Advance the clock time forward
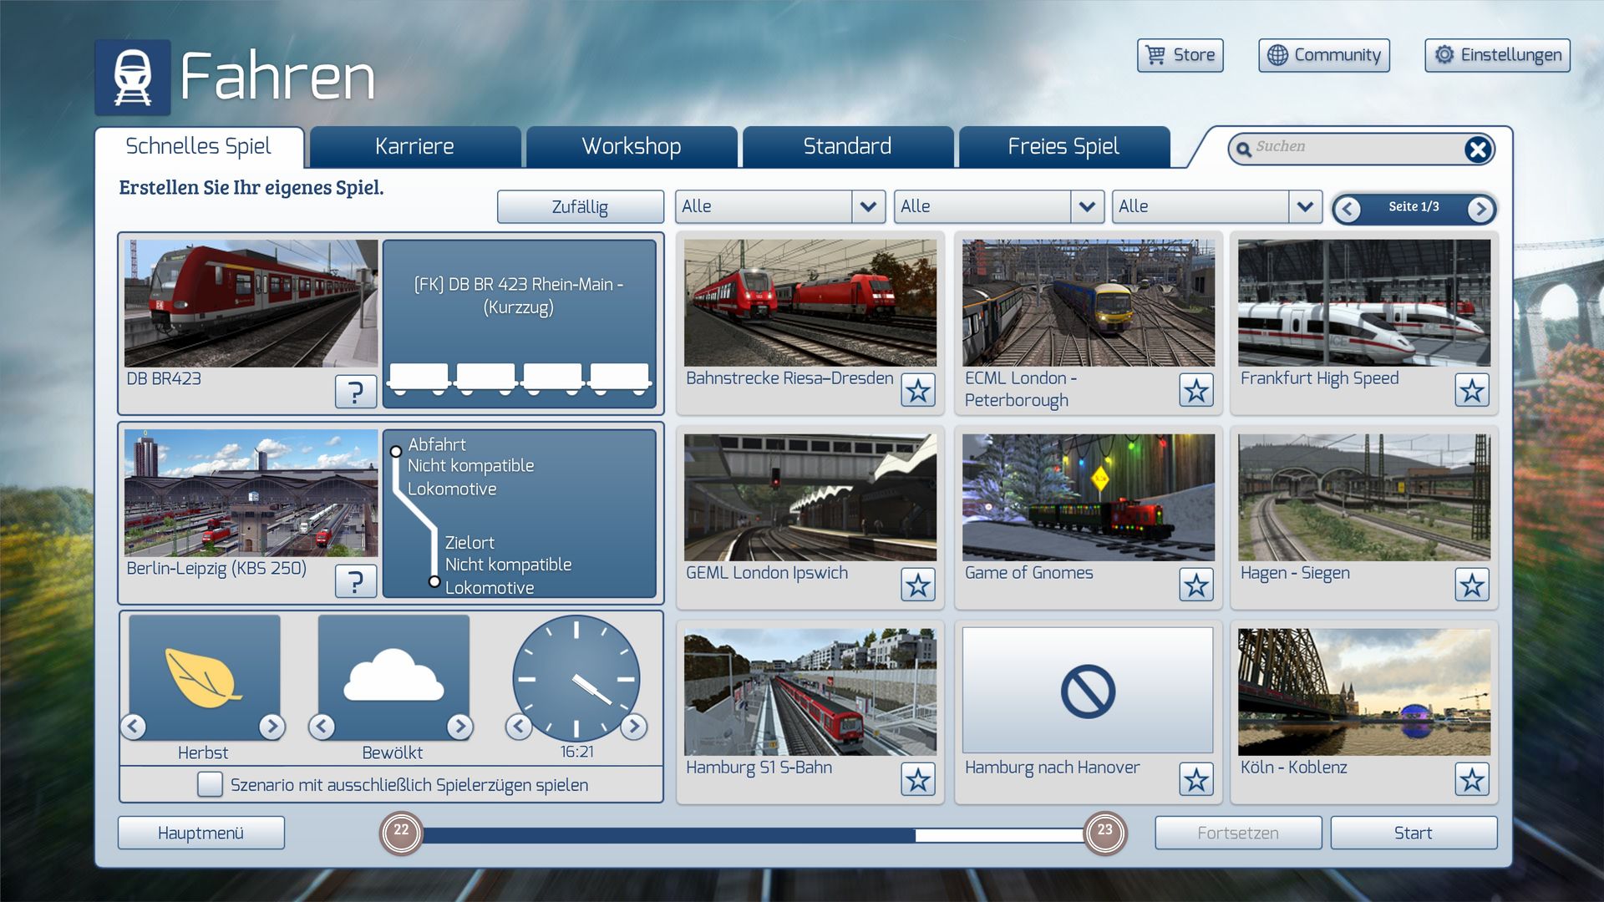Image resolution: width=1604 pixels, height=902 pixels. coord(634,727)
